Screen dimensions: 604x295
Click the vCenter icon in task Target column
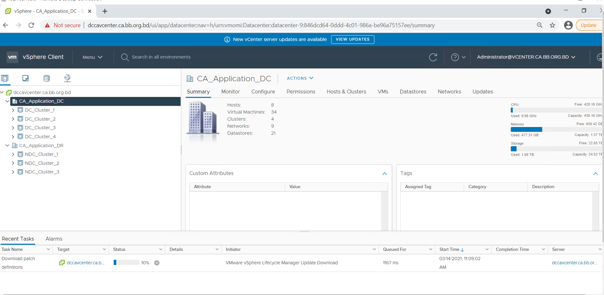point(62,263)
